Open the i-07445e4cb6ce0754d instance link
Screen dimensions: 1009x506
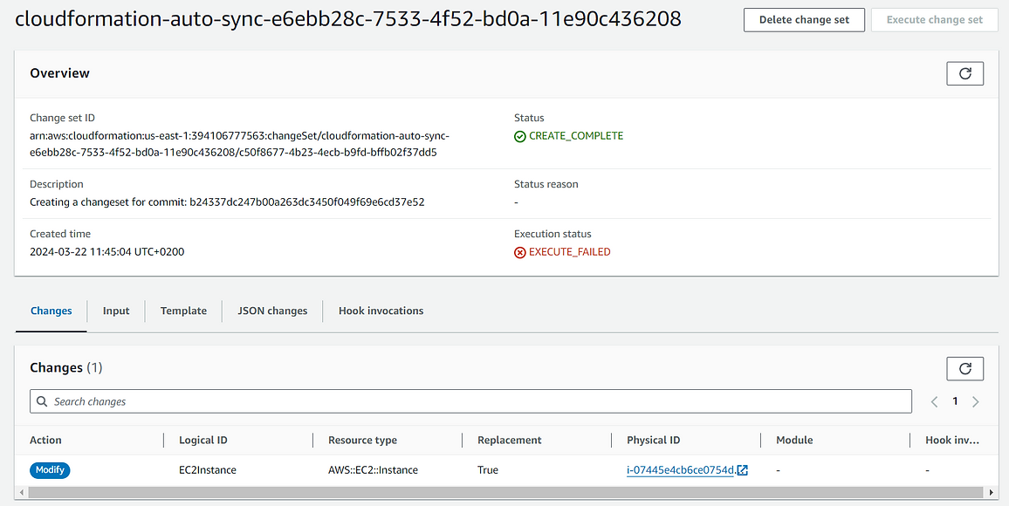tap(681, 470)
